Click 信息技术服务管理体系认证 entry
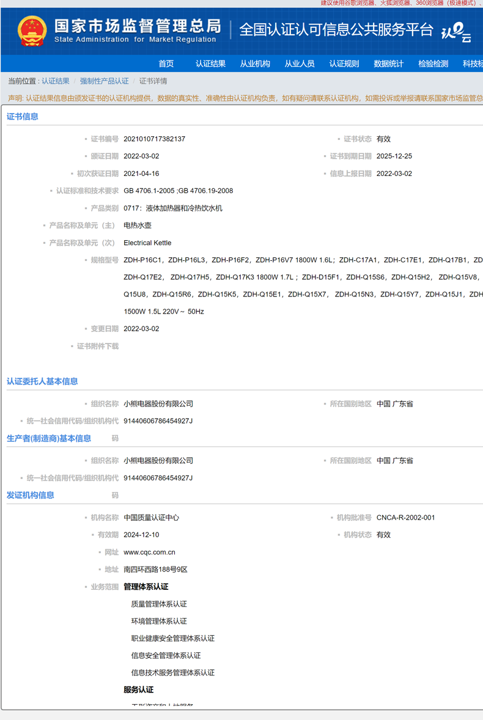The image size is (483, 720). (172, 673)
